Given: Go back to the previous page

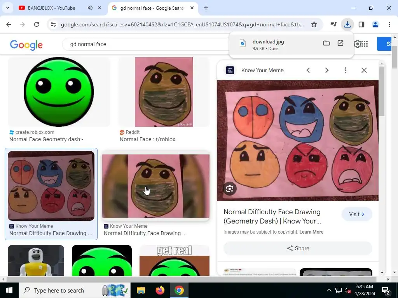Looking at the screenshot, I should point(9,24).
